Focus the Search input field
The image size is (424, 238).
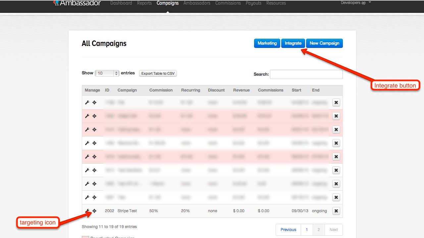(306, 74)
